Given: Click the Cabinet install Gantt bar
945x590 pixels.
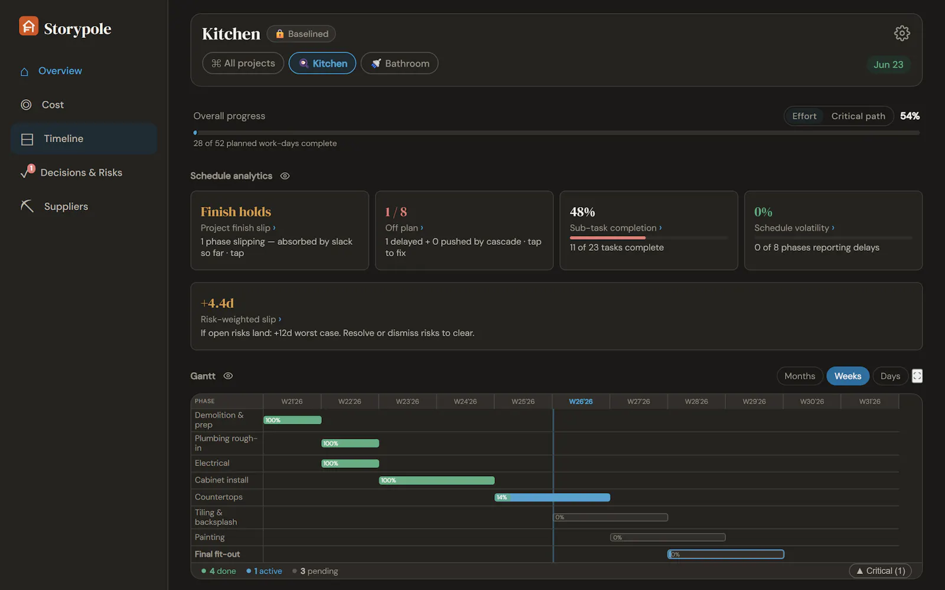Looking at the screenshot, I should point(436,480).
